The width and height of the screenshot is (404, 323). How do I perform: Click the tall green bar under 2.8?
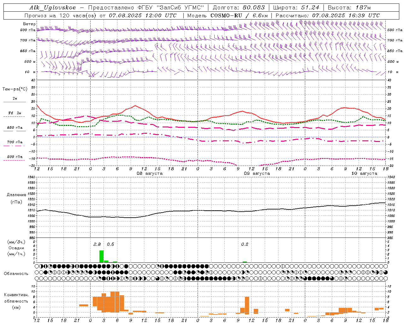pyautogui.click(x=101, y=256)
